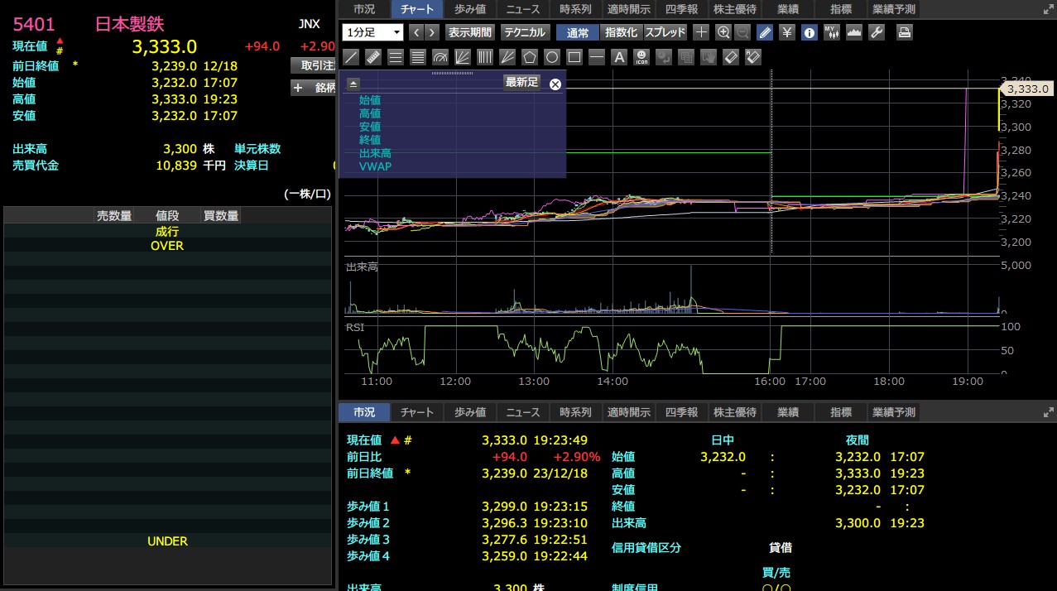
Task: Click the plus 銘柄 add button
Action: pos(313,88)
